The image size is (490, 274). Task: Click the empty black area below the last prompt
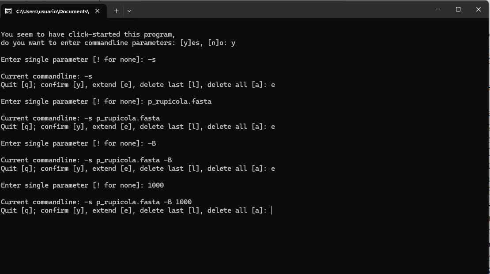click(x=244, y=244)
